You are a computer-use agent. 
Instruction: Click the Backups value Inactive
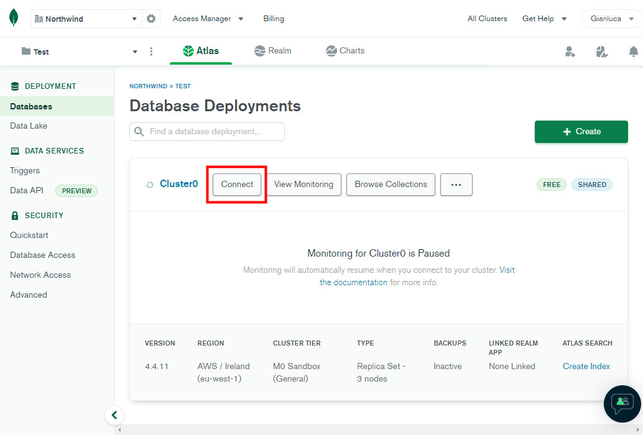click(447, 366)
